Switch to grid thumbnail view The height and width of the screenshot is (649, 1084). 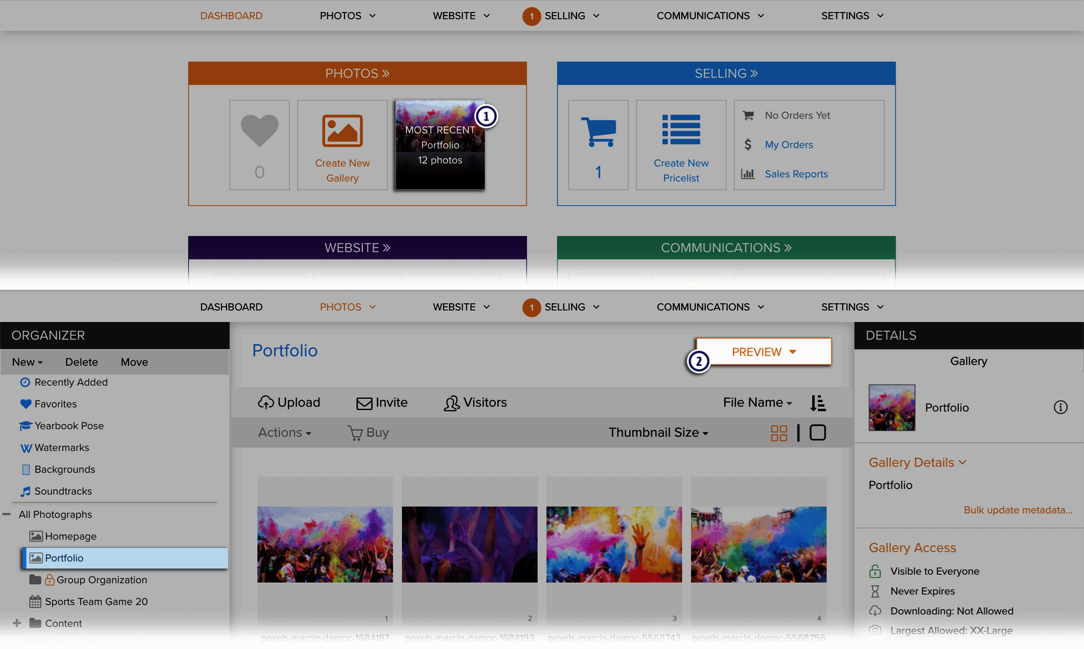(779, 433)
